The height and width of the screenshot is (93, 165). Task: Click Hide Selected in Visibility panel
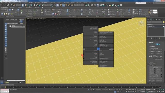pyautogui.click(x=122, y=10)
